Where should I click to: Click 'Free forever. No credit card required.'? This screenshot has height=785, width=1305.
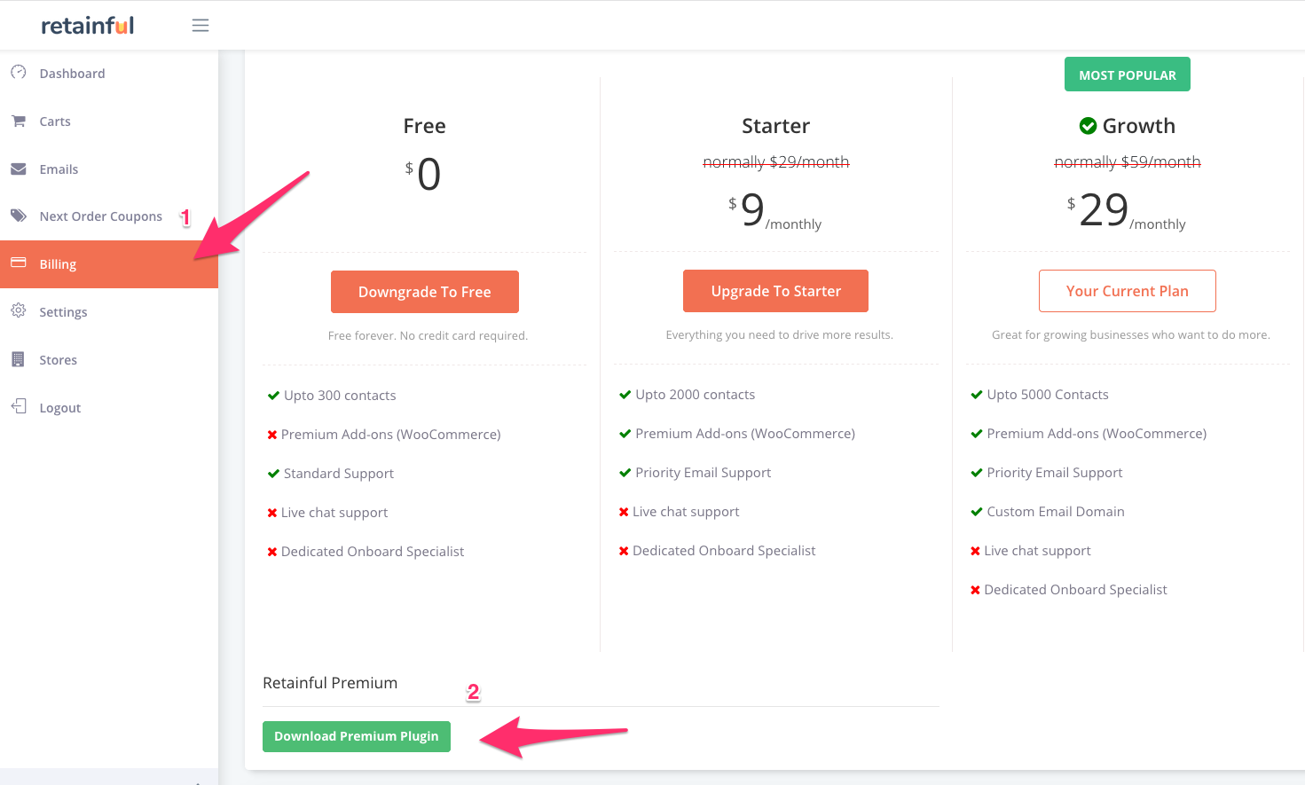pyautogui.click(x=428, y=336)
